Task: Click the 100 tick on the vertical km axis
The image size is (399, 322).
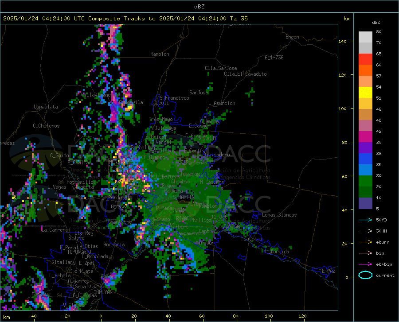Action: coord(342,109)
